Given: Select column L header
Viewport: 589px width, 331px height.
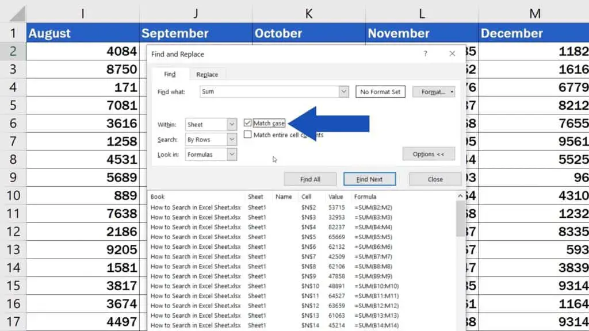Looking at the screenshot, I should [422, 14].
